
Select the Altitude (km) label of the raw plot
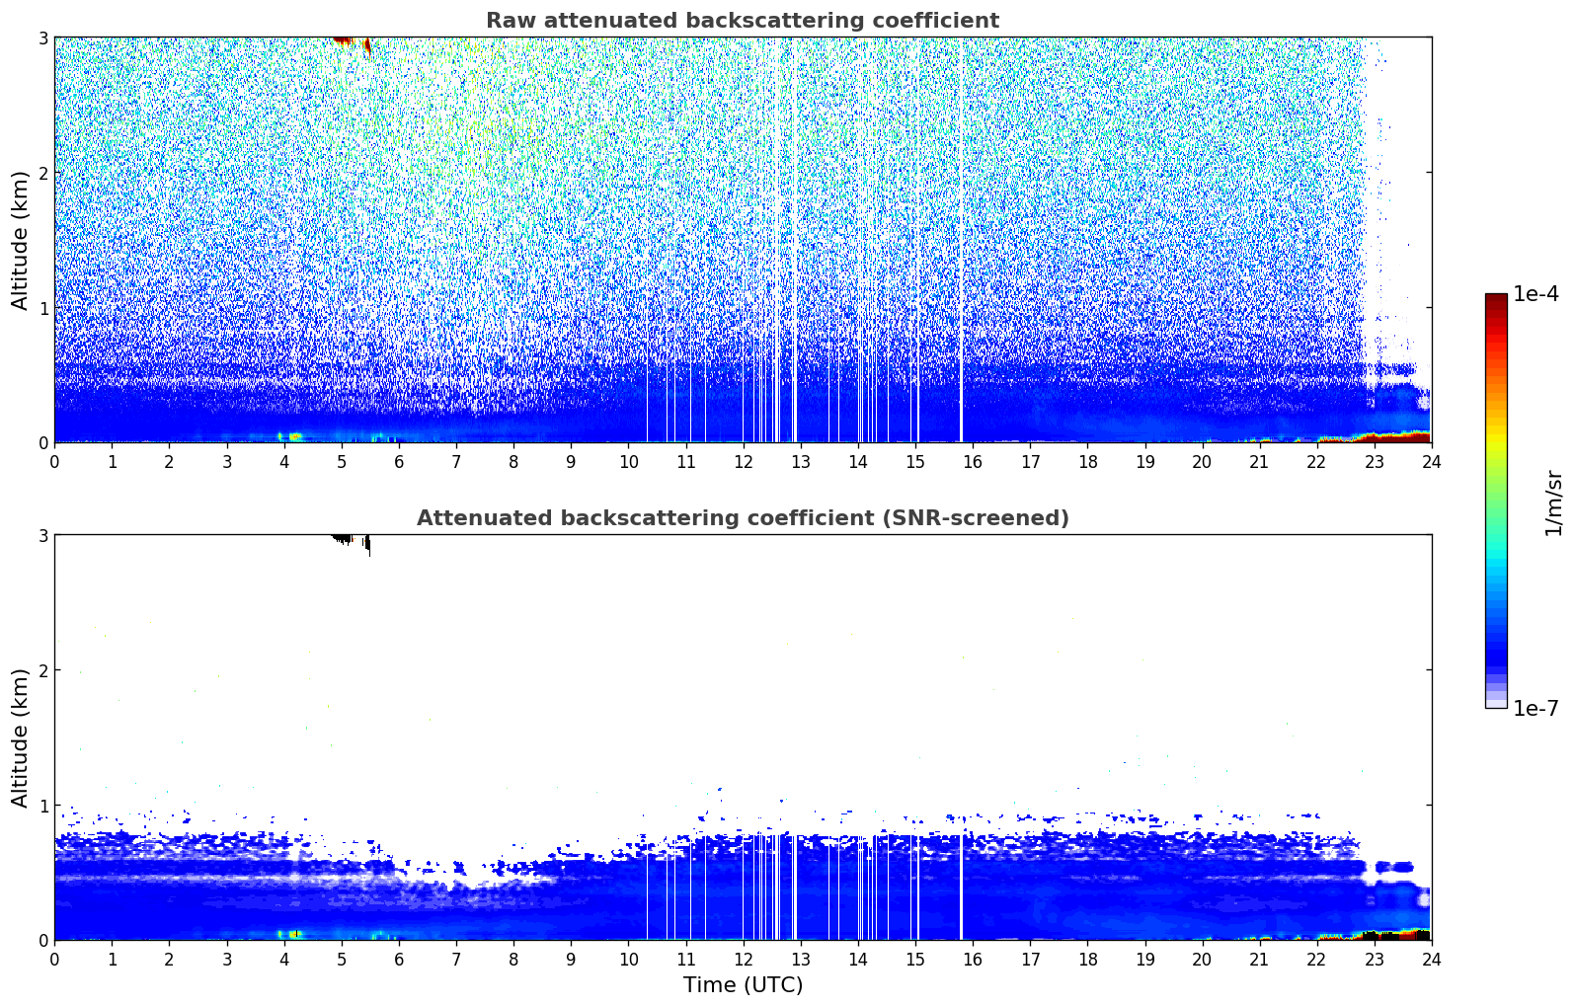(20, 240)
